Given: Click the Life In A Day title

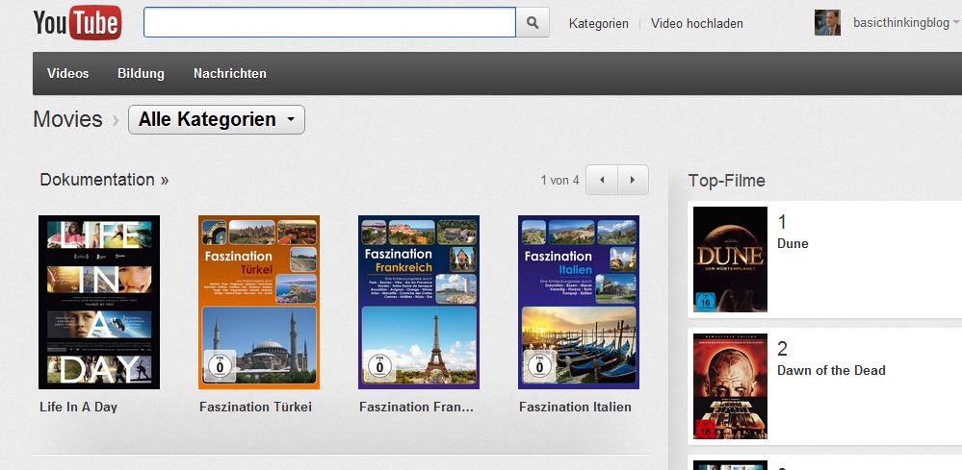Looking at the screenshot, I should [x=79, y=407].
